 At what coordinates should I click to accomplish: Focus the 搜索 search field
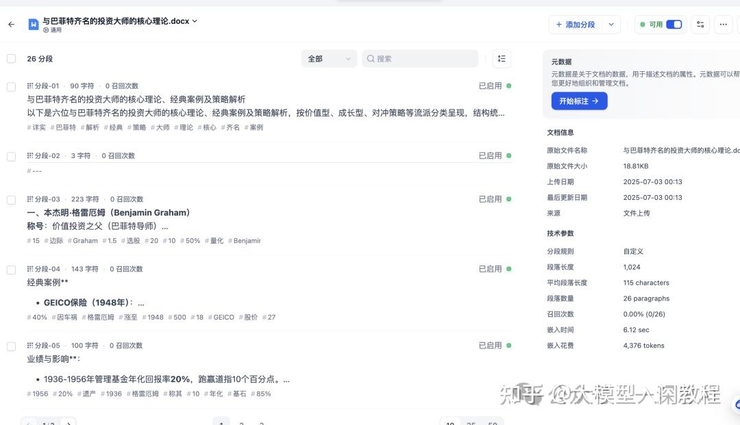coord(420,59)
